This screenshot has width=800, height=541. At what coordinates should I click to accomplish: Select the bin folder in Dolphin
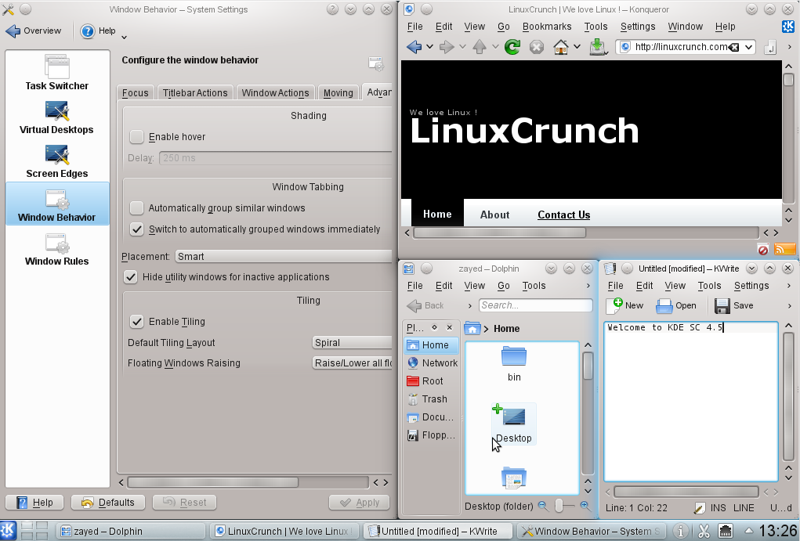click(x=514, y=364)
